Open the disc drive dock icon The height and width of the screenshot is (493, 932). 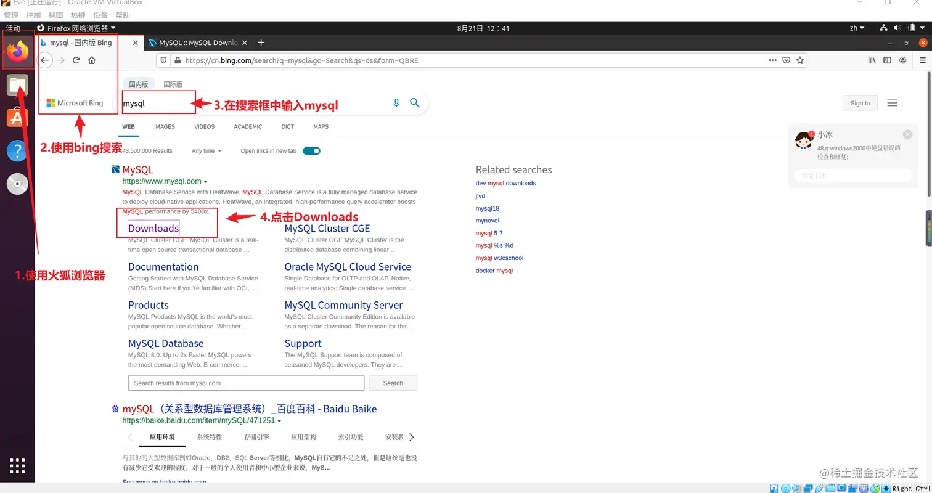click(x=17, y=184)
